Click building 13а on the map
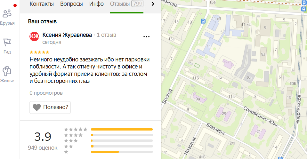The image size is (307, 159). pyautogui.click(x=172, y=39)
